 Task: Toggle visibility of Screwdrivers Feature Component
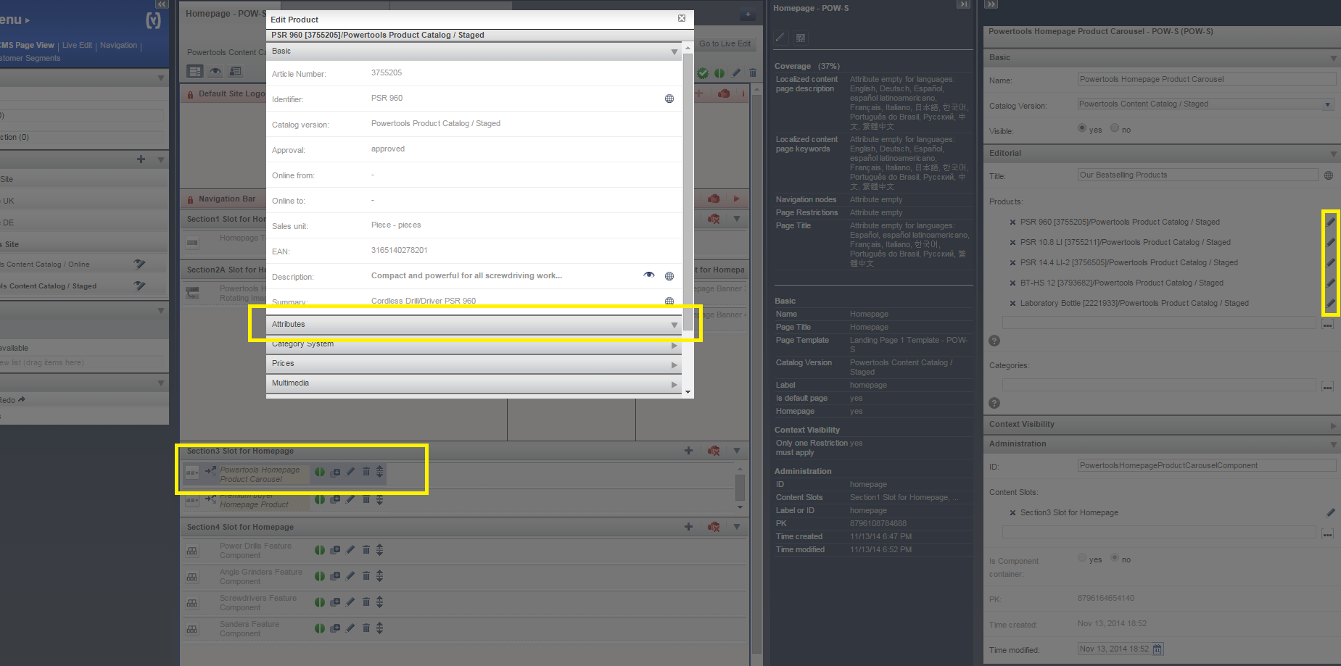[x=320, y=602]
